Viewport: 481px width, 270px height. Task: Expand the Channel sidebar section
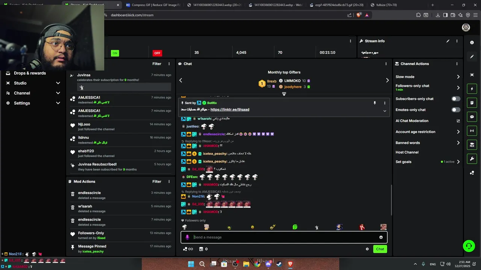click(x=58, y=93)
